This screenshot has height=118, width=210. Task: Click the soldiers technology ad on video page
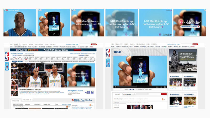[x=183, y=61]
